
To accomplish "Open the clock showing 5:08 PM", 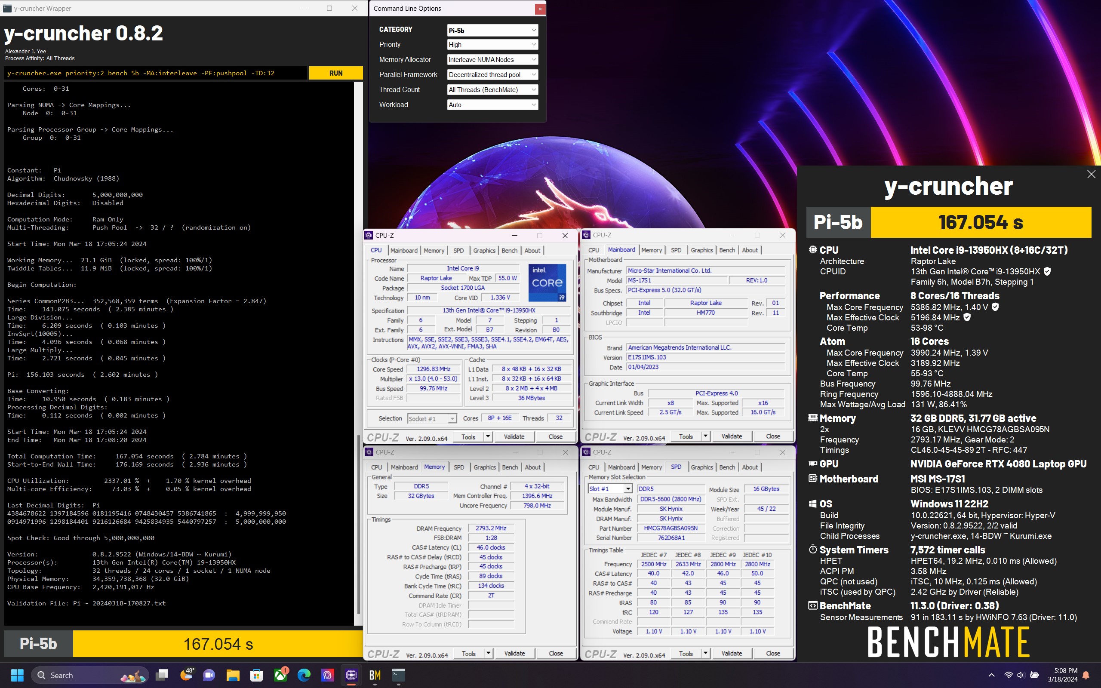I will pos(1062,675).
